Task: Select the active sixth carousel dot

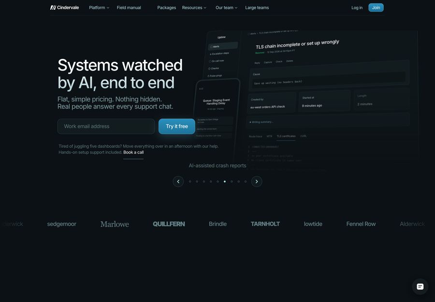Action: click(225, 181)
